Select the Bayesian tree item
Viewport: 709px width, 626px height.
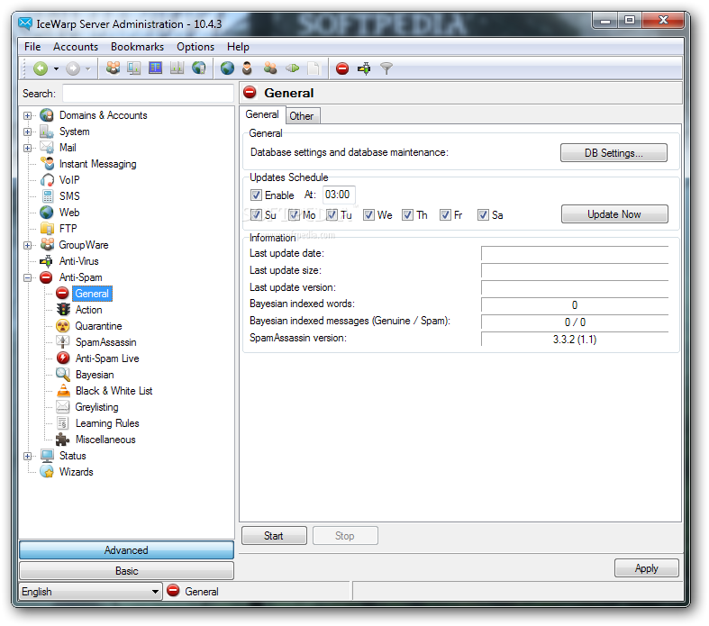(x=95, y=375)
